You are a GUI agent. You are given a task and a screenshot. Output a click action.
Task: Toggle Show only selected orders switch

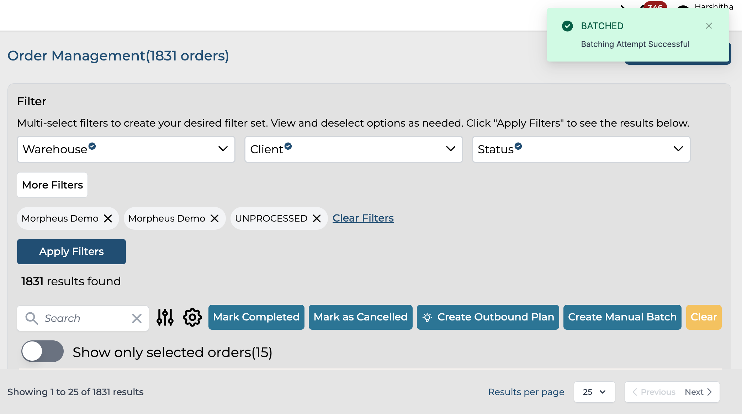pyautogui.click(x=42, y=351)
